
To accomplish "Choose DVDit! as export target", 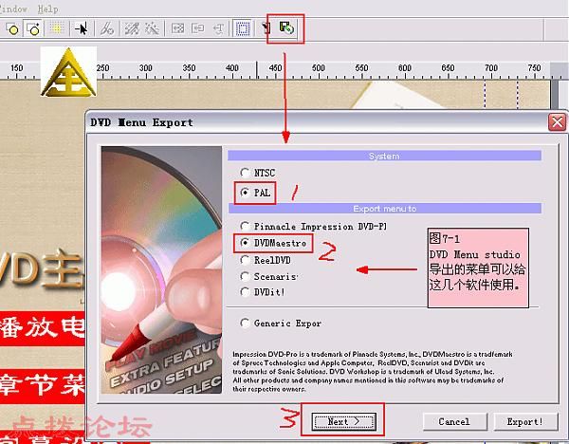I will (x=263, y=291).
